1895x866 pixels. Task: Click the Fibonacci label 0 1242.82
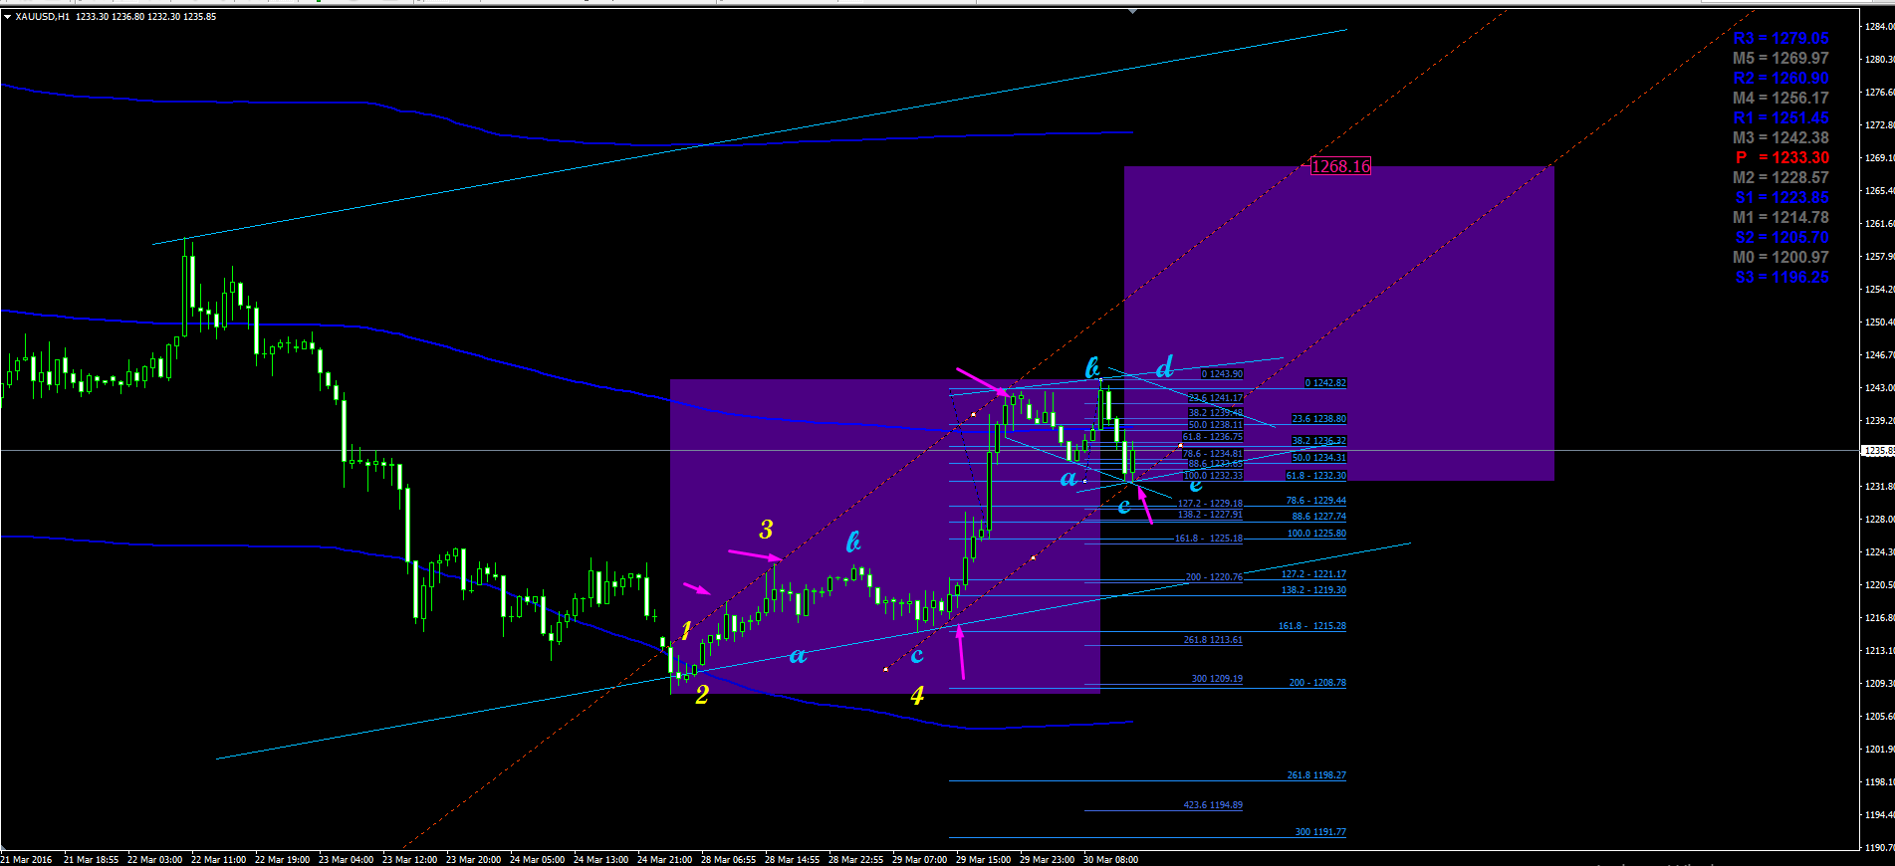coord(1325,383)
